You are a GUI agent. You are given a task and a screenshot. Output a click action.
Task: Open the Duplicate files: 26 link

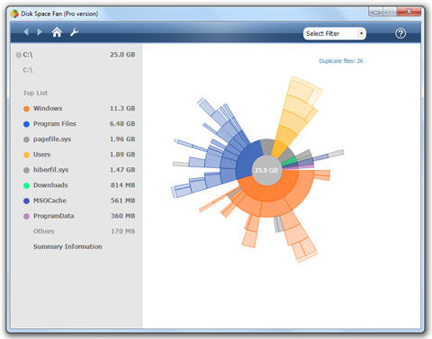[x=341, y=61]
